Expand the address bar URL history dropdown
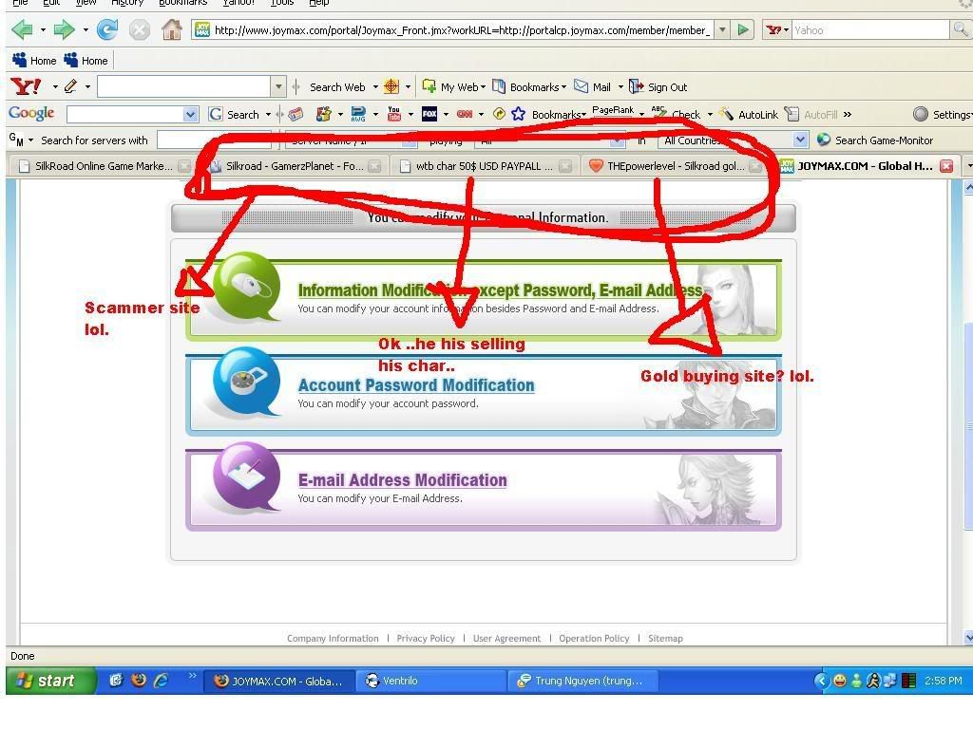 722,29
